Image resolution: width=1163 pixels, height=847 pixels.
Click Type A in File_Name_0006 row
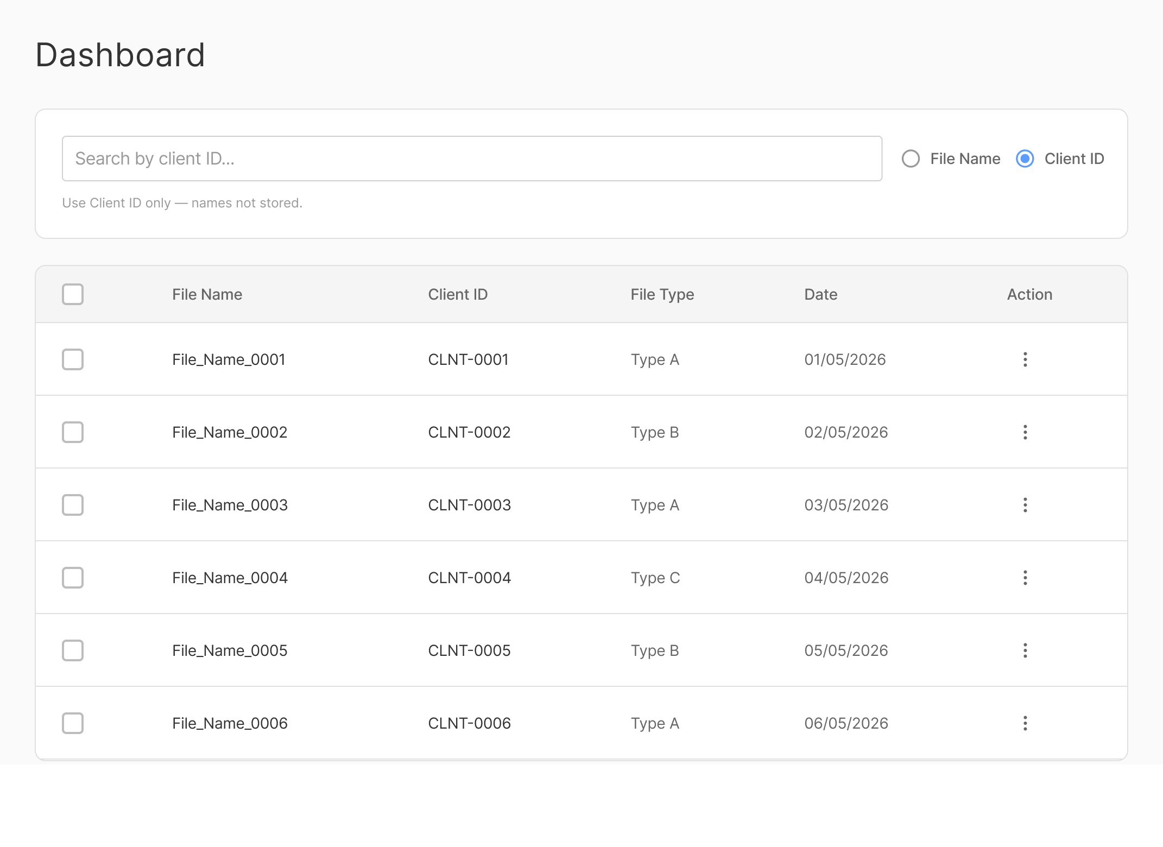655,723
